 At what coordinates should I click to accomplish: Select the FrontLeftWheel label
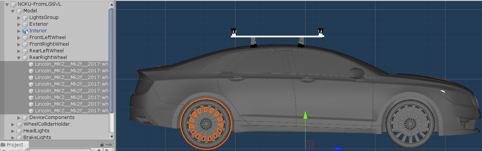pos(48,37)
